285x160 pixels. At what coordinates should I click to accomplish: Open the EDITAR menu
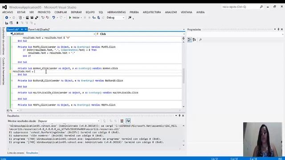[x=21, y=12]
